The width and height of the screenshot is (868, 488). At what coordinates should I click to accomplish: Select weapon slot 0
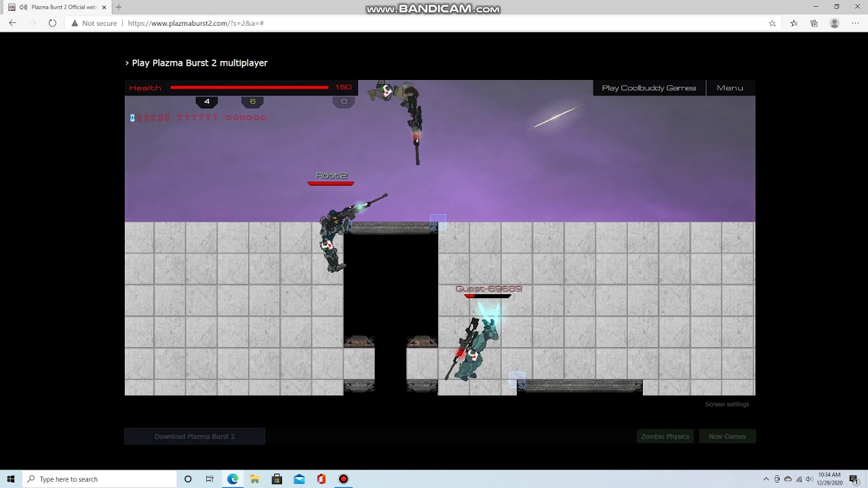pos(344,102)
